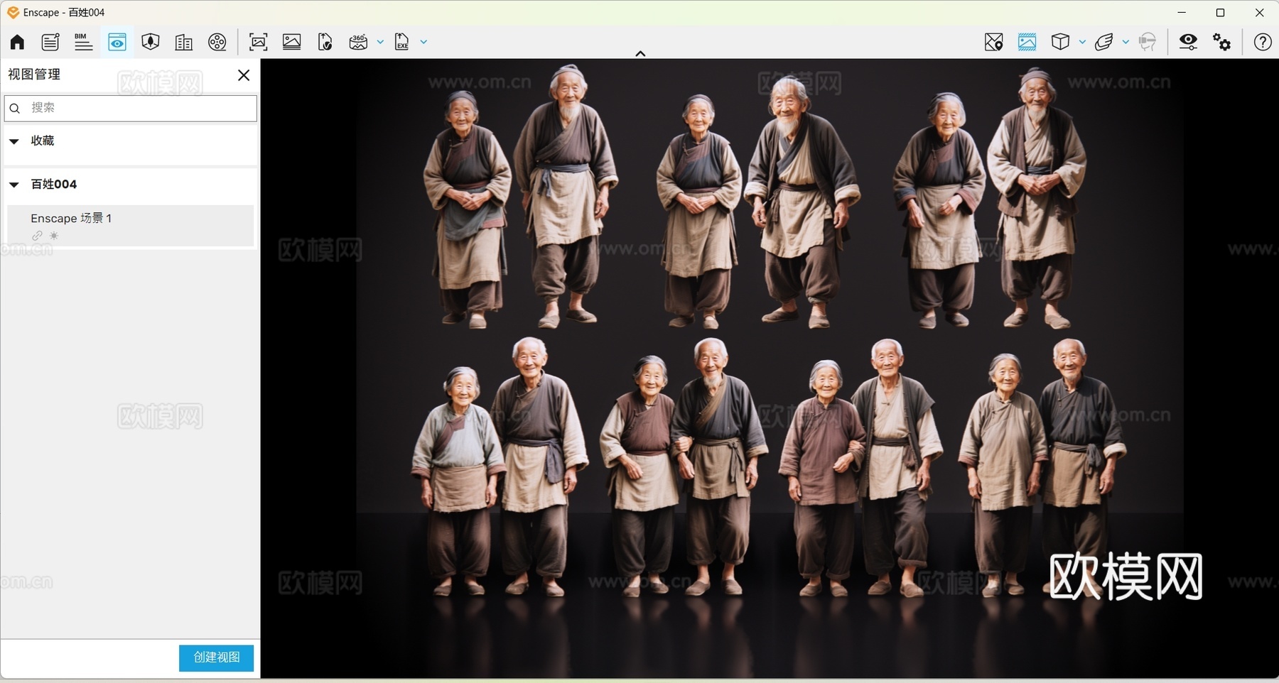Toggle the View Management eye panel icon
Image resolution: width=1279 pixels, height=683 pixels.
[x=117, y=42]
